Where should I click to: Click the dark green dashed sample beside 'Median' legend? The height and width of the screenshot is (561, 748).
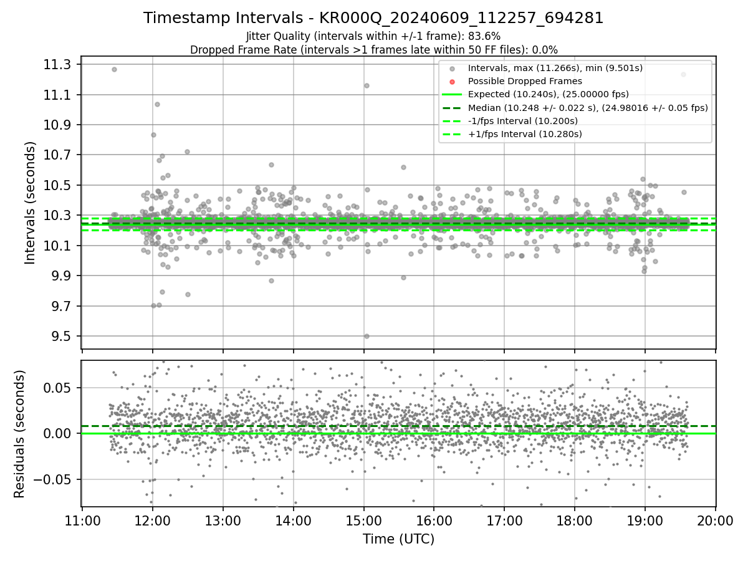(452, 108)
